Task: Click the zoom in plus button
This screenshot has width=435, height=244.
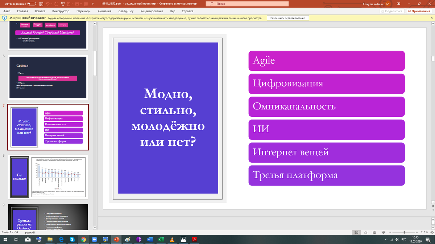Action: click(x=417, y=232)
